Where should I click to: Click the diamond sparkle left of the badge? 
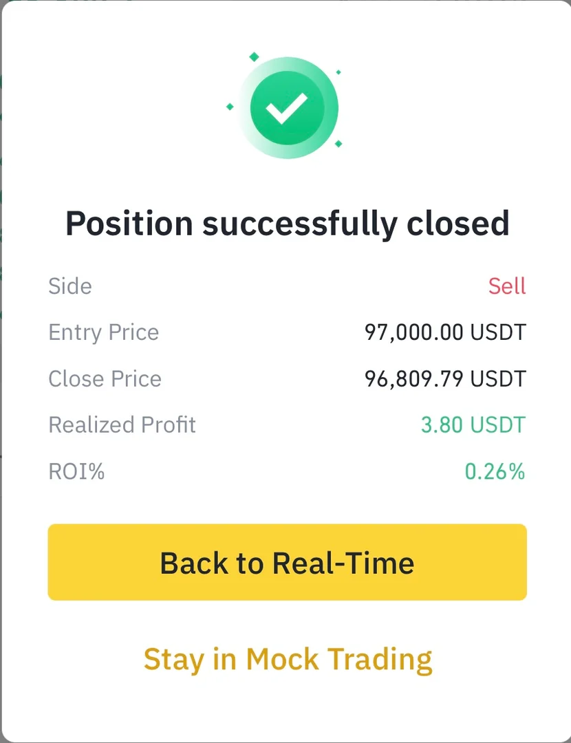point(230,107)
